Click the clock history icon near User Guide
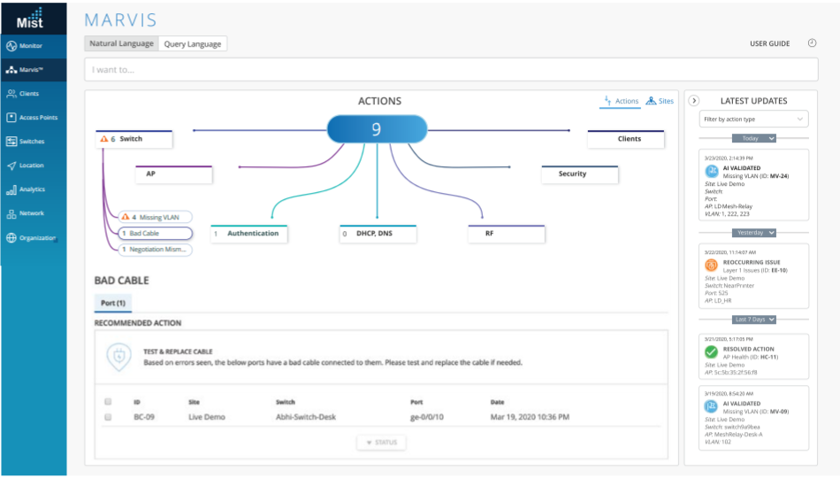The width and height of the screenshot is (840, 478). coord(812,43)
